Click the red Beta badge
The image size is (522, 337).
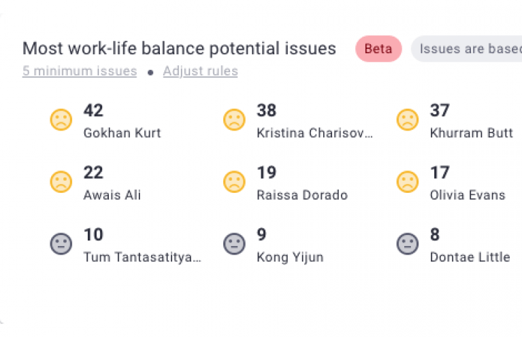pos(378,49)
